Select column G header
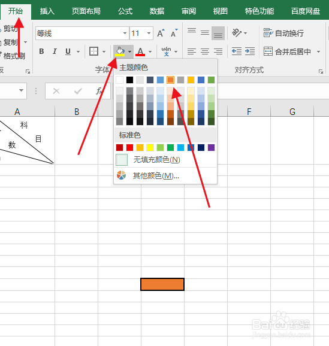329x346 pixels. coord(292,111)
